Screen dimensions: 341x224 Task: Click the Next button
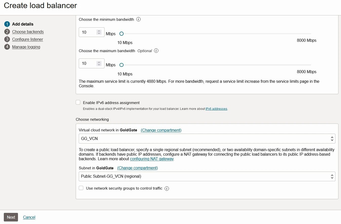coord(11,217)
